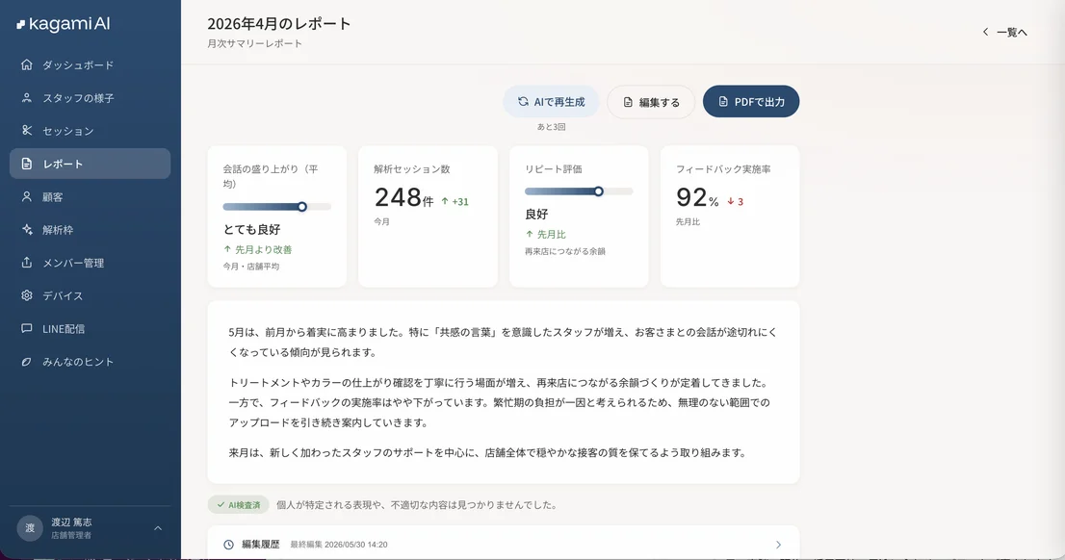1065x560 pixels.
Task: Click 会話の盛り上がり slider handle
Action: pos(302,206)
